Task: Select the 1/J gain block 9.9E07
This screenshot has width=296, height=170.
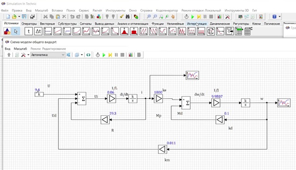Action: [x=216, y=103]
